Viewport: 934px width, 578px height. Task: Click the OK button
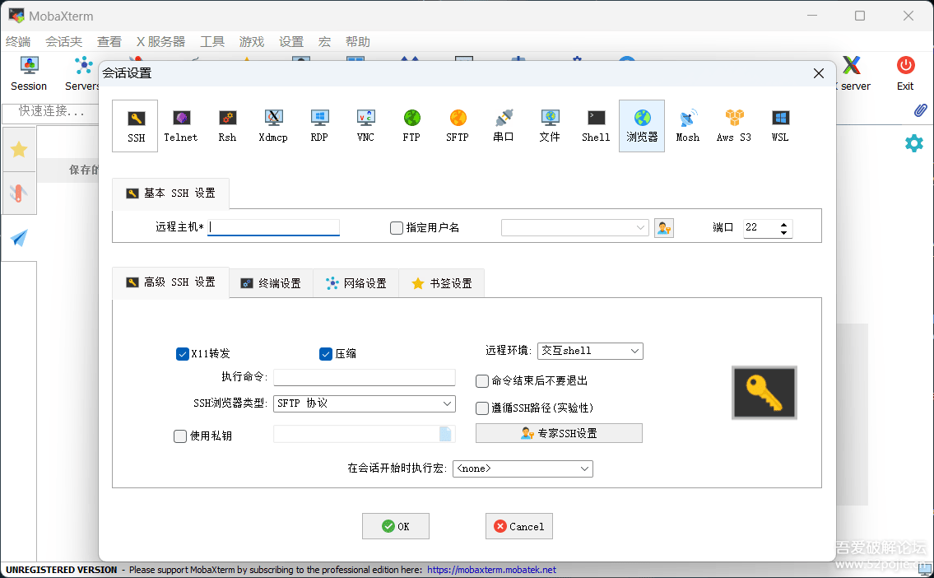[396, 526]
